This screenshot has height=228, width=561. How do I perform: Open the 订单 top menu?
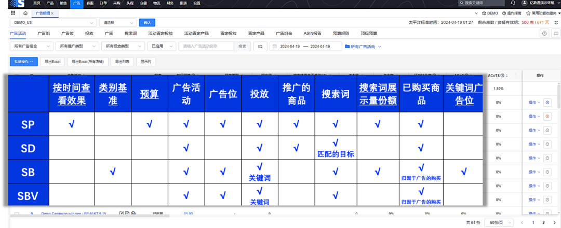coord(103,3)
